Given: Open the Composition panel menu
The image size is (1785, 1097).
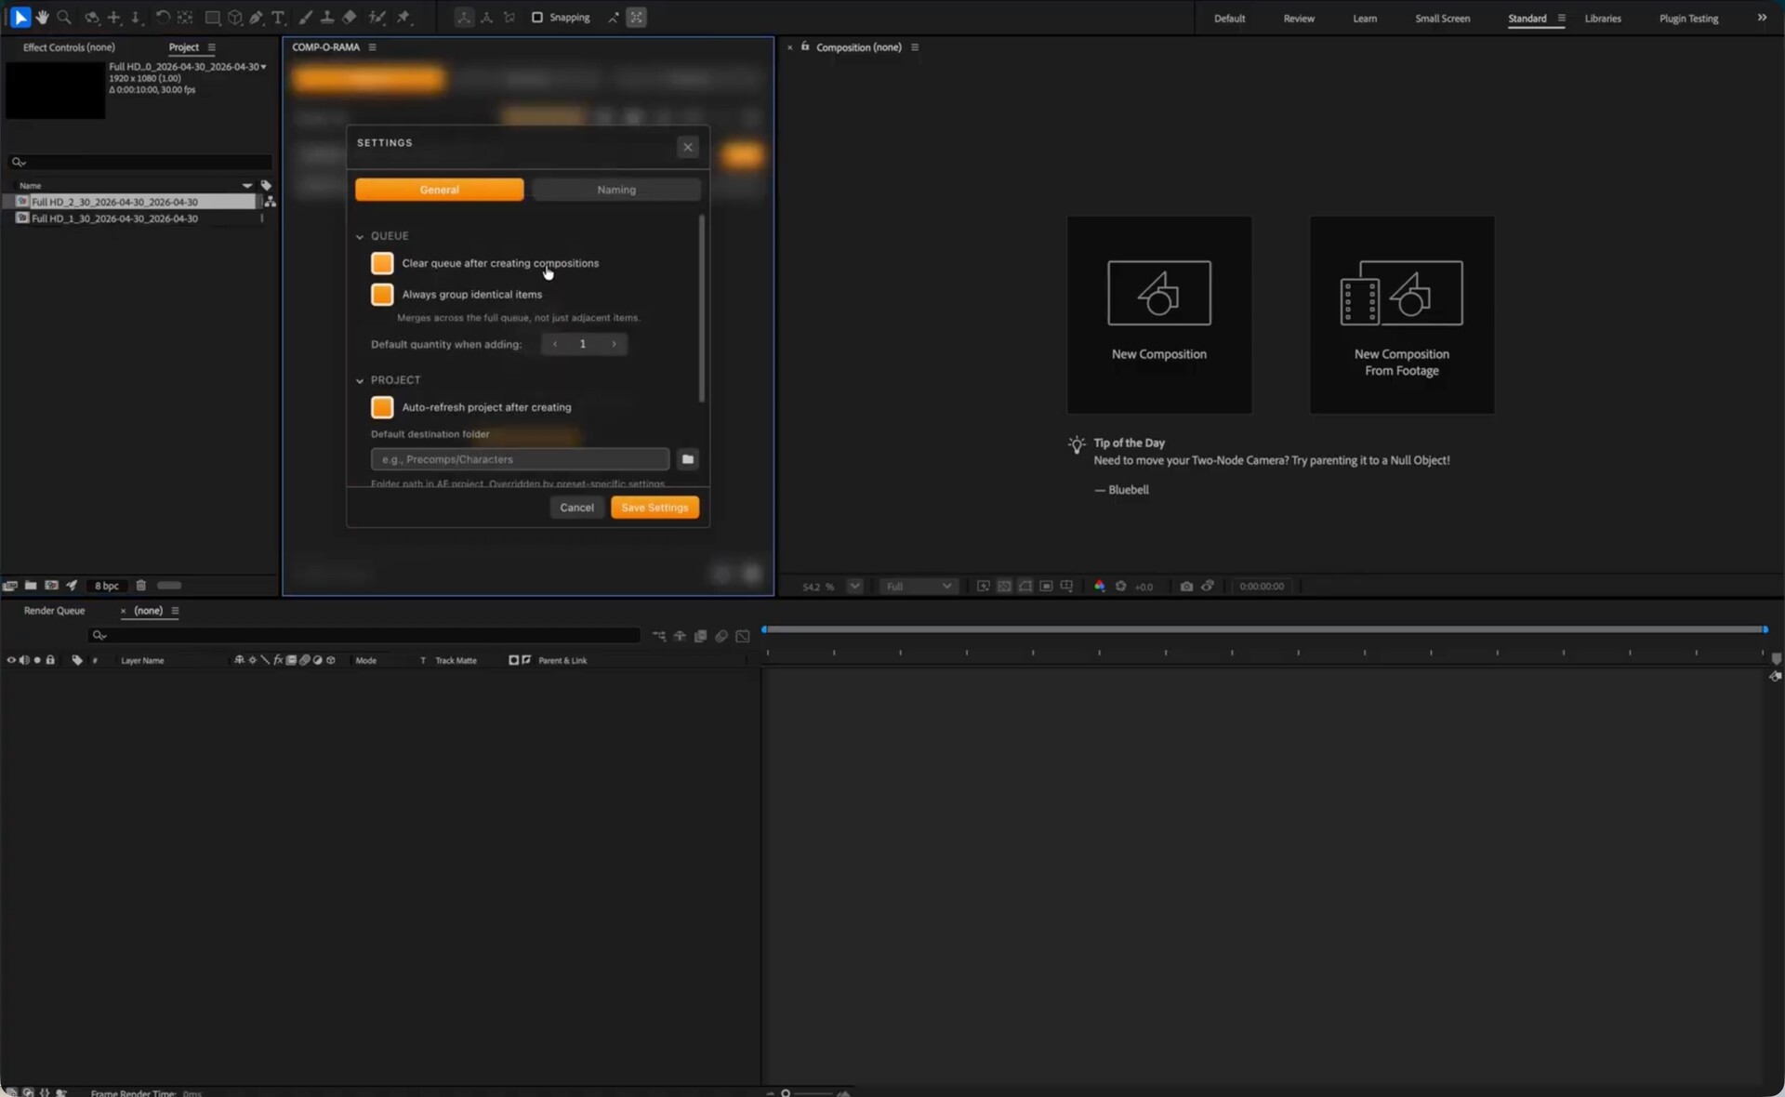Looking at the screenshot, I should click(915, 47).
